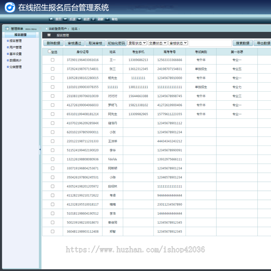
Task: Click the 第一志愿 column header
Action: [237, 52]
